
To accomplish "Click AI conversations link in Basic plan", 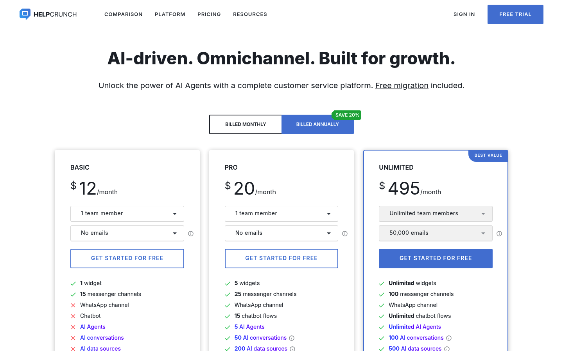I will [x=102, y=338].
